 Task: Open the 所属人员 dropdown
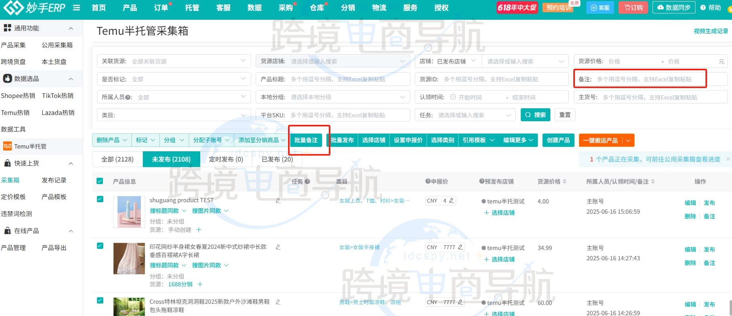point(174,97)
